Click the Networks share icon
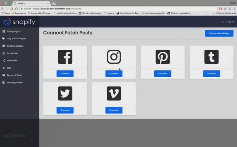237x147 pixels. click(4, 61)
